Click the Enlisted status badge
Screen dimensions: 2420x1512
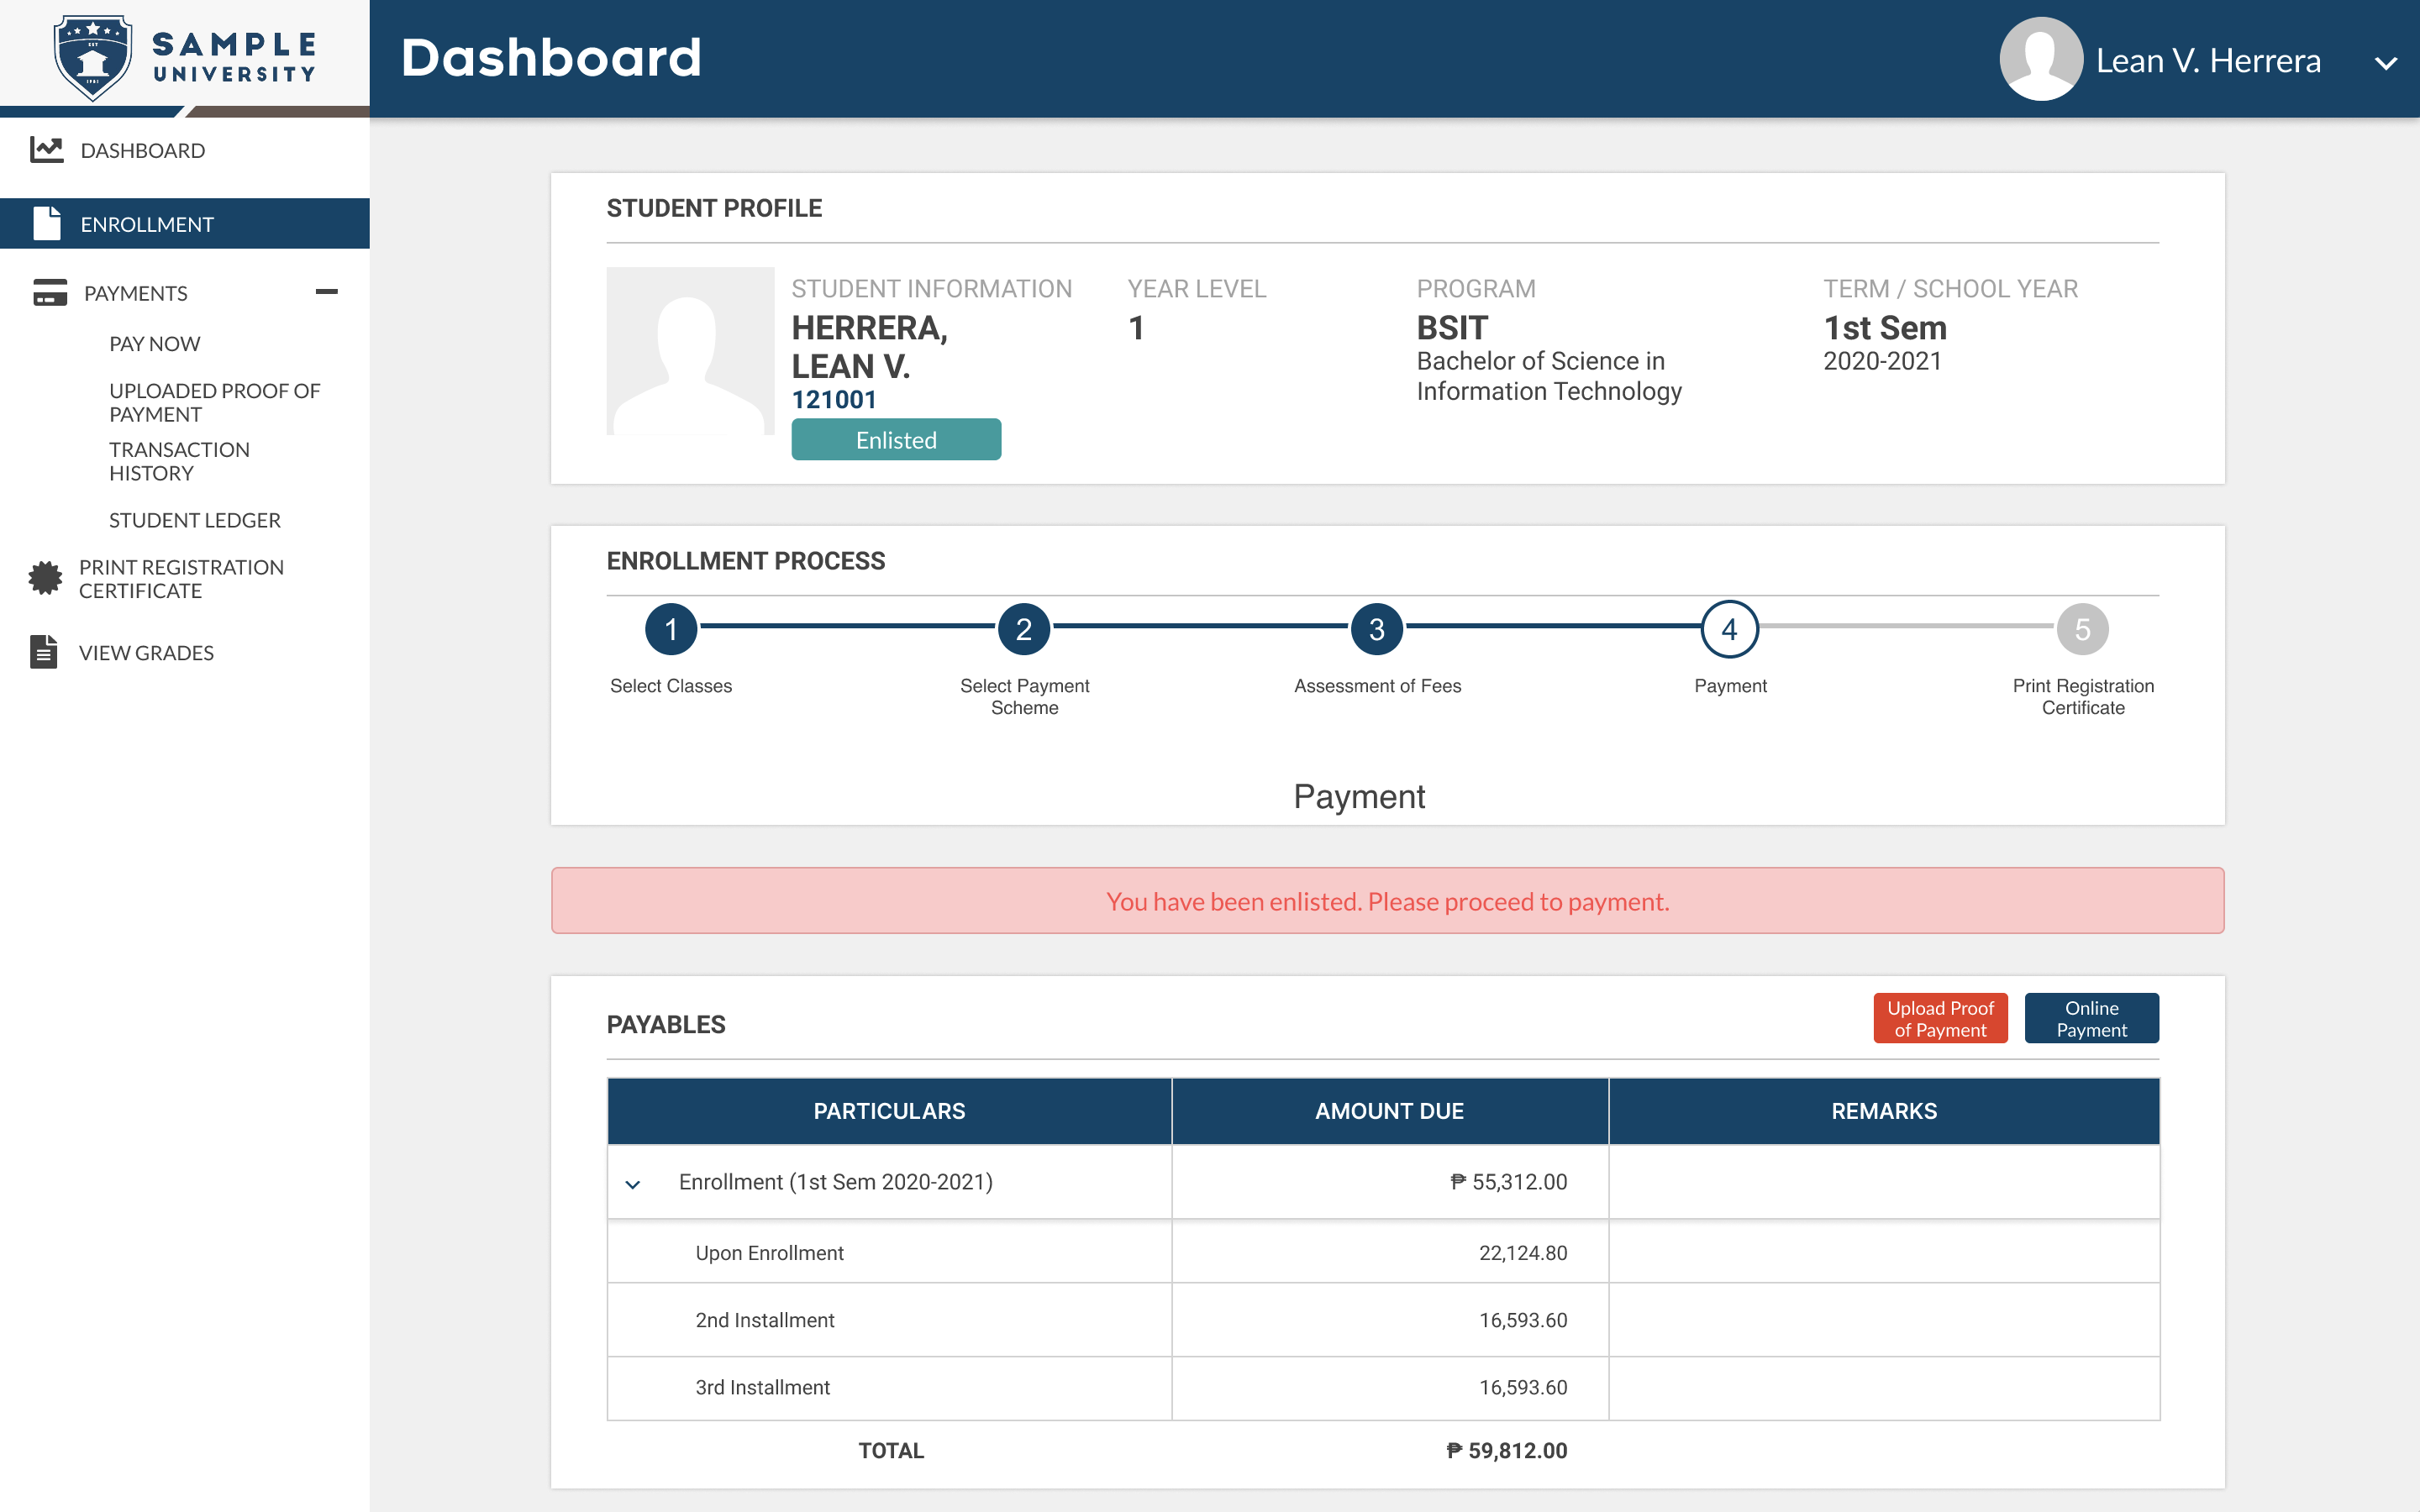(x=896, y=439)
